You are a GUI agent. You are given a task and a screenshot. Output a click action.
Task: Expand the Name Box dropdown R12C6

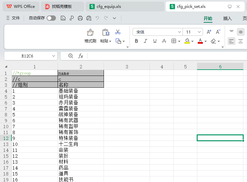(54, 56)
